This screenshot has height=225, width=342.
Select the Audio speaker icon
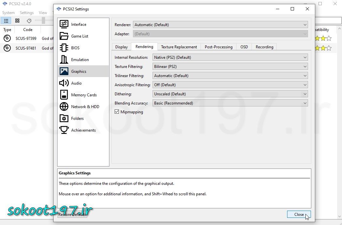click(64, 83)
